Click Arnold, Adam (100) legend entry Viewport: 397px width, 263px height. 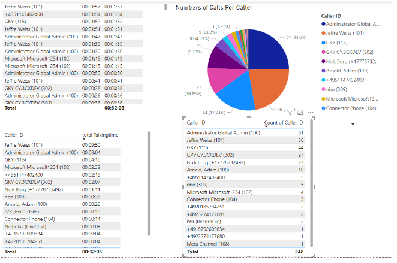point(345,71)
